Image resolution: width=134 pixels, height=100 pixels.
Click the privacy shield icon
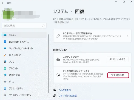tap(5, 95)
